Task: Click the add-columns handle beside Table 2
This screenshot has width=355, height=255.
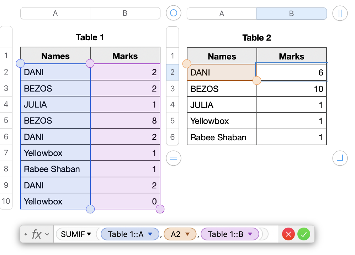Action: point(340,13)
